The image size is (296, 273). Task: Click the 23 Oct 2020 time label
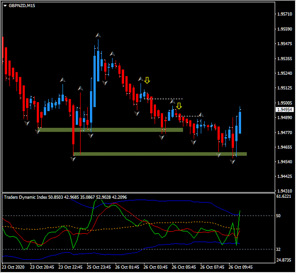pyautogui.click(x=13, y=267)
